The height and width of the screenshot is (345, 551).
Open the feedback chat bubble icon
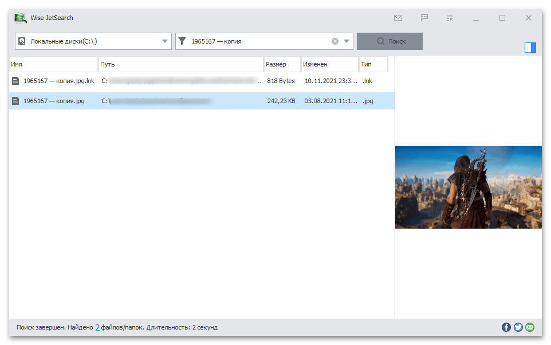point(424,18)
